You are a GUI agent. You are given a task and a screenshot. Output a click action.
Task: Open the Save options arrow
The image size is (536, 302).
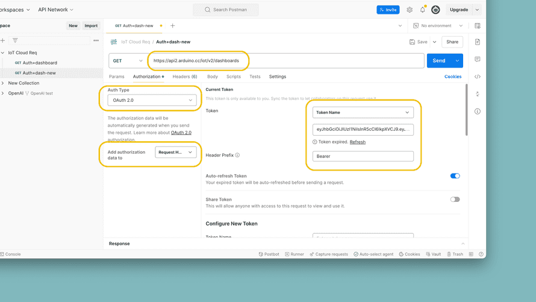click(434, 42)
